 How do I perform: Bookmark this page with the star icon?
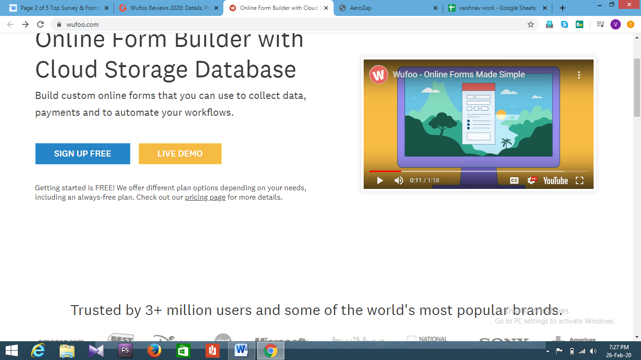(x=531, y=24)
